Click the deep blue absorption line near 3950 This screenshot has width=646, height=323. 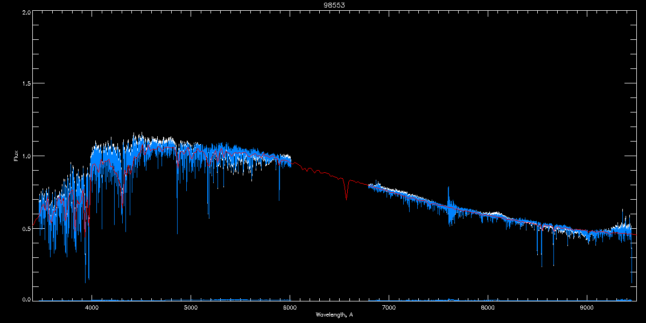coord(86,258)
